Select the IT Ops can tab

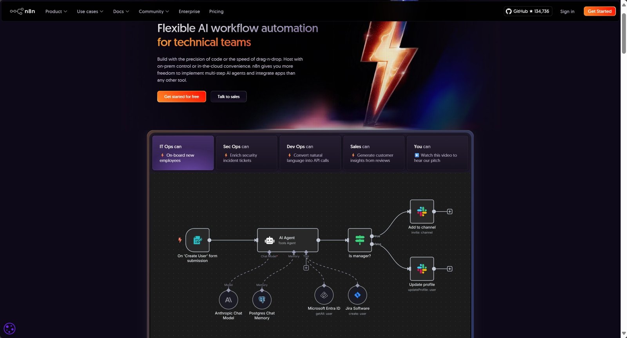tap(183, 153)
